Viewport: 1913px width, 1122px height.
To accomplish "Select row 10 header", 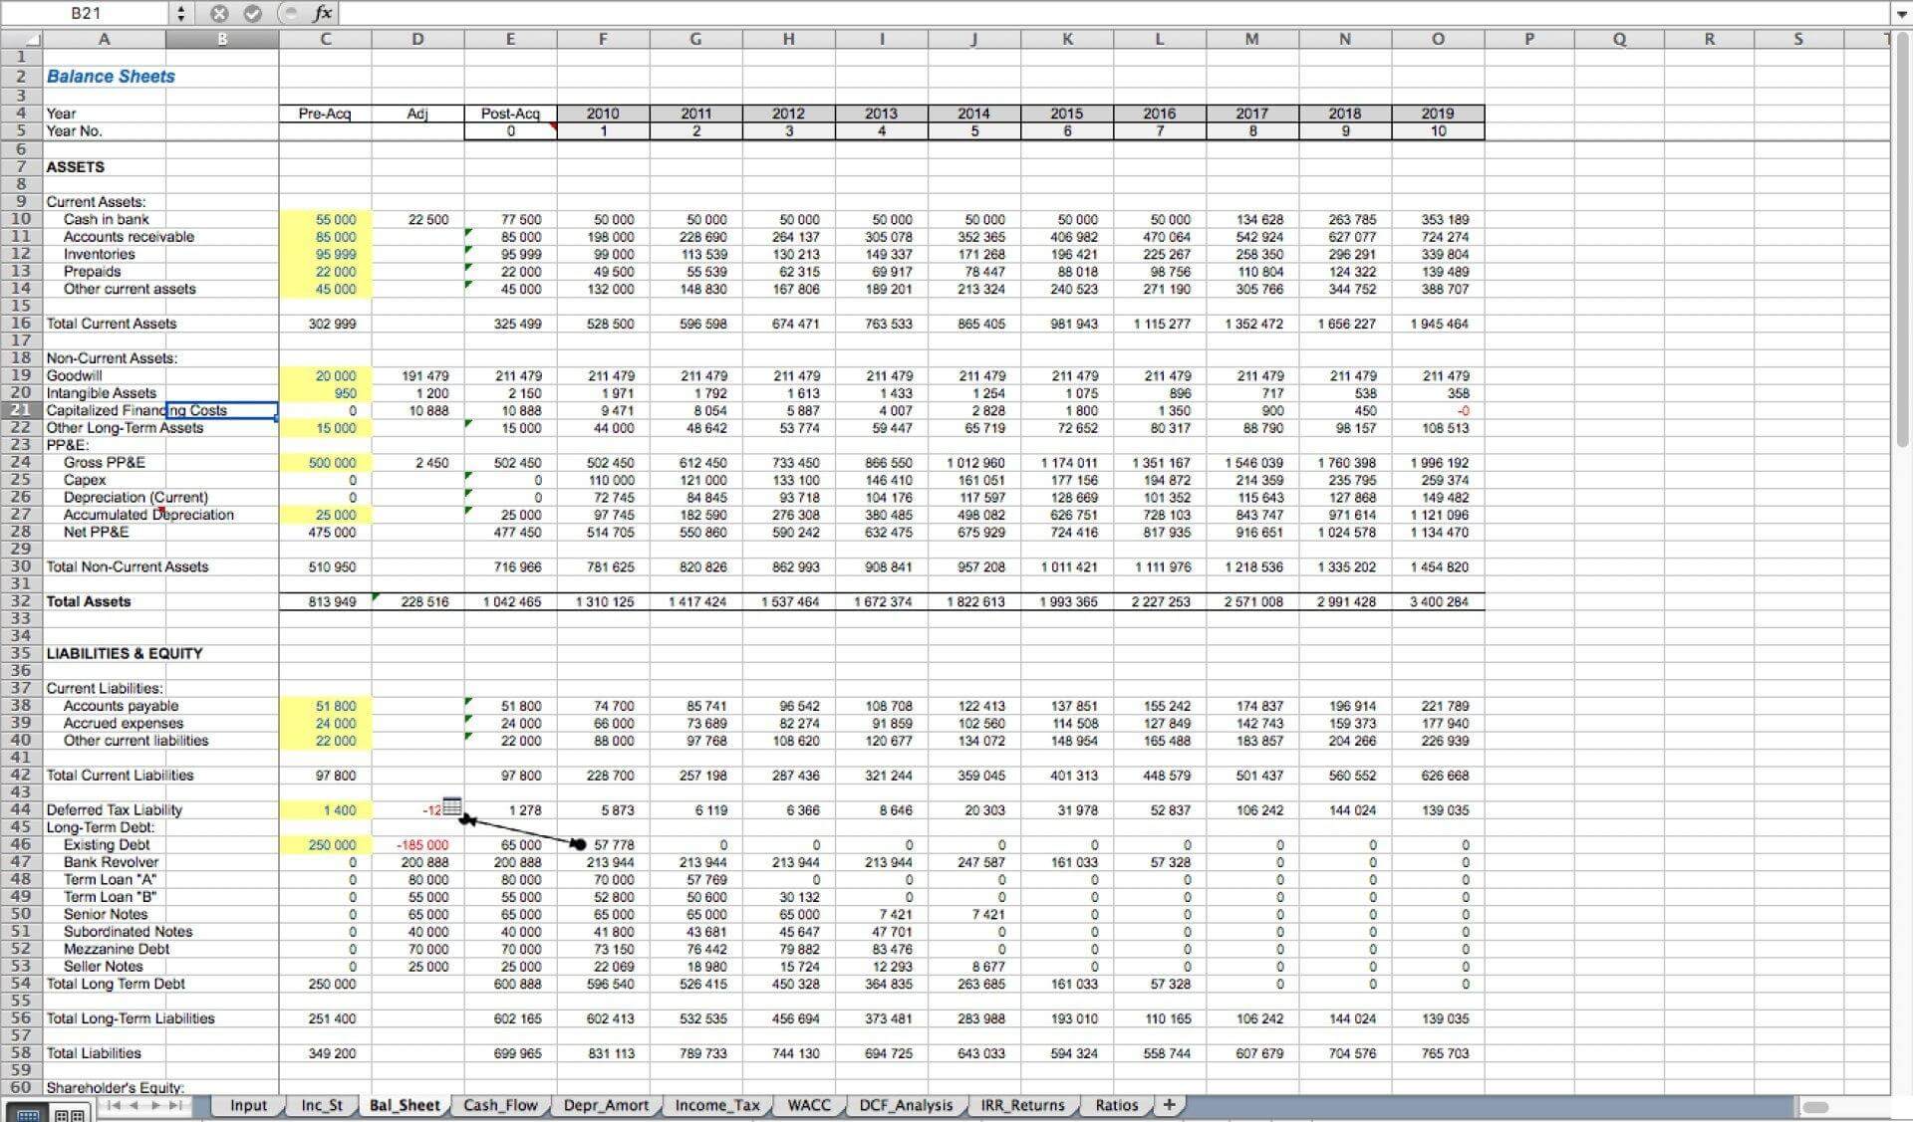I will click(x=21, y=219).
